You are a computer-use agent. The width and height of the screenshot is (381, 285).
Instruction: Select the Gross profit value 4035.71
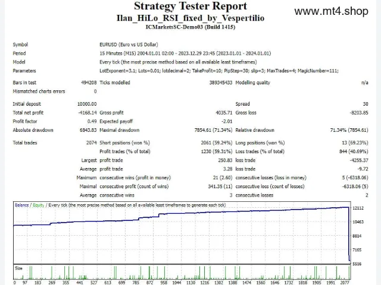[224, 113]
